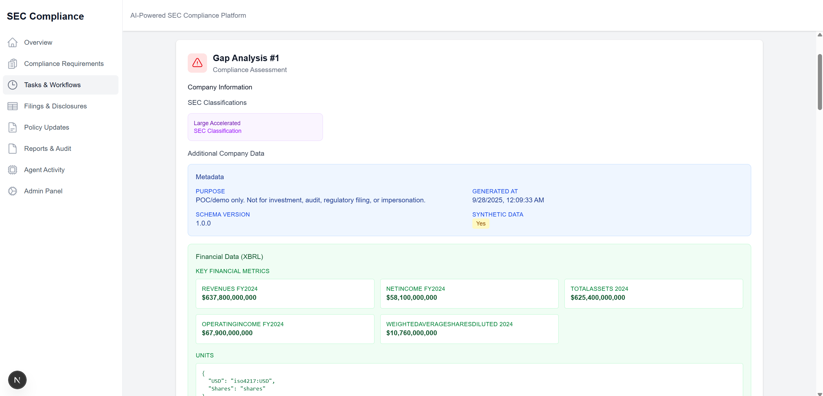Click the Reports & Audit file icon
This screenshot has width=823, height=396.
coord(13,149)
